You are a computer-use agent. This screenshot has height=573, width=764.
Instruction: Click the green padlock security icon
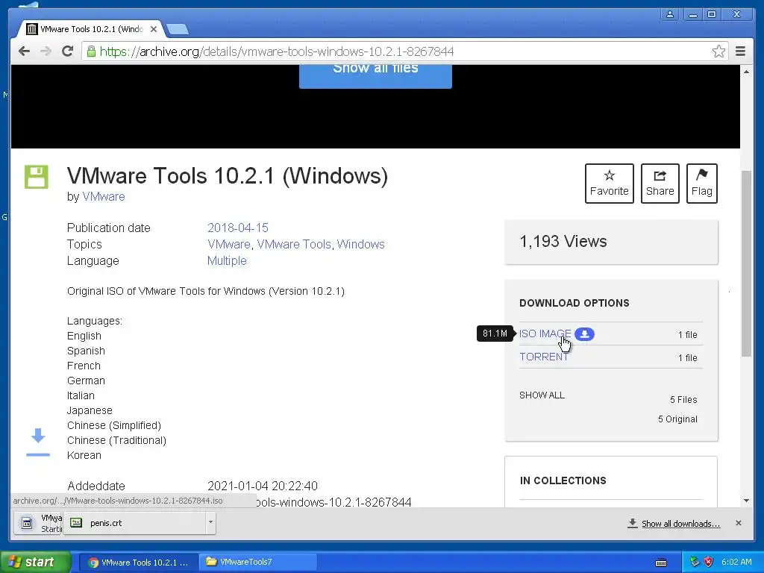tap(91, 51)
